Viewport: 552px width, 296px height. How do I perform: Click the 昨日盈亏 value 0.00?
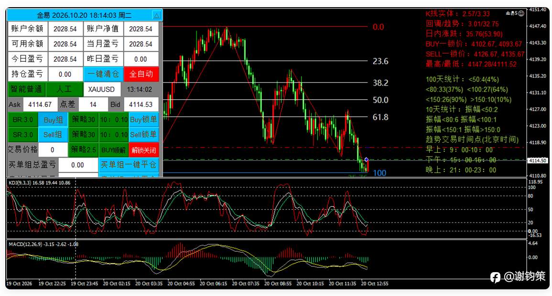click(141, 59)
